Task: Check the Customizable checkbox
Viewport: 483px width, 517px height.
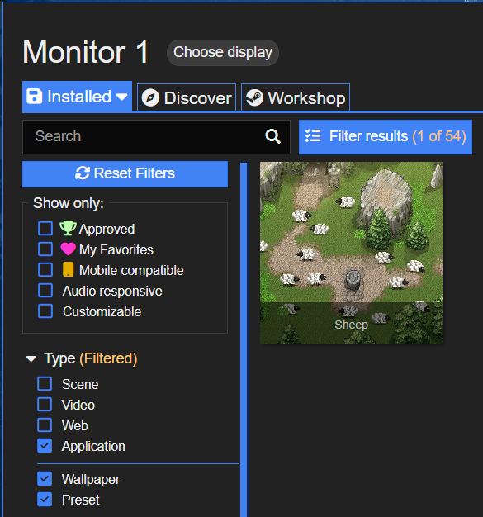Action: point(45,311)
